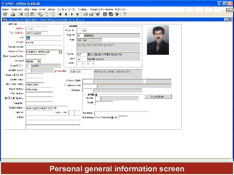Viewport: 234px width, 175px height.
Task: Click the Teşkilat code field with 01
Action: click(80, 36)
